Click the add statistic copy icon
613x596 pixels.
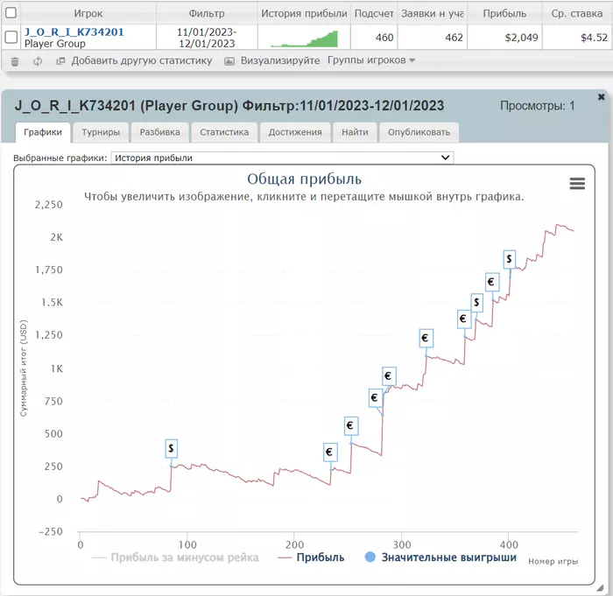click(60, 61)
